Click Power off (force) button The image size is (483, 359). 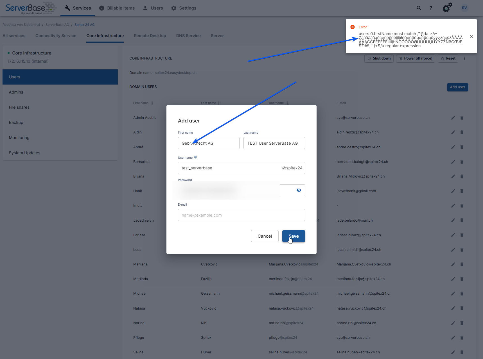tap(416, 58)
